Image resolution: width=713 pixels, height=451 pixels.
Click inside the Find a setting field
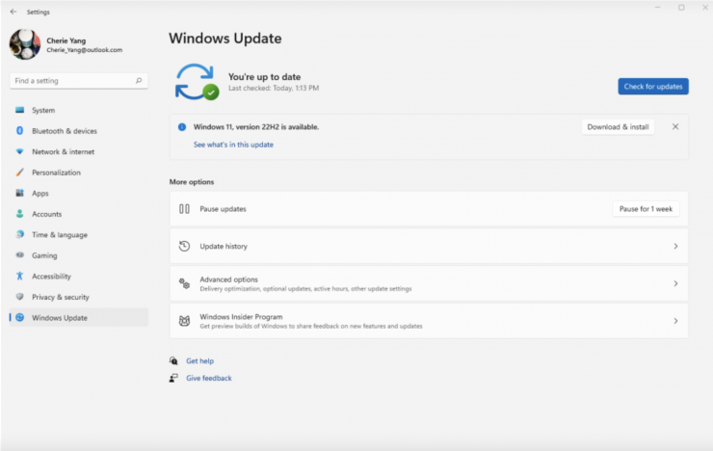click(x=72, y=81)
